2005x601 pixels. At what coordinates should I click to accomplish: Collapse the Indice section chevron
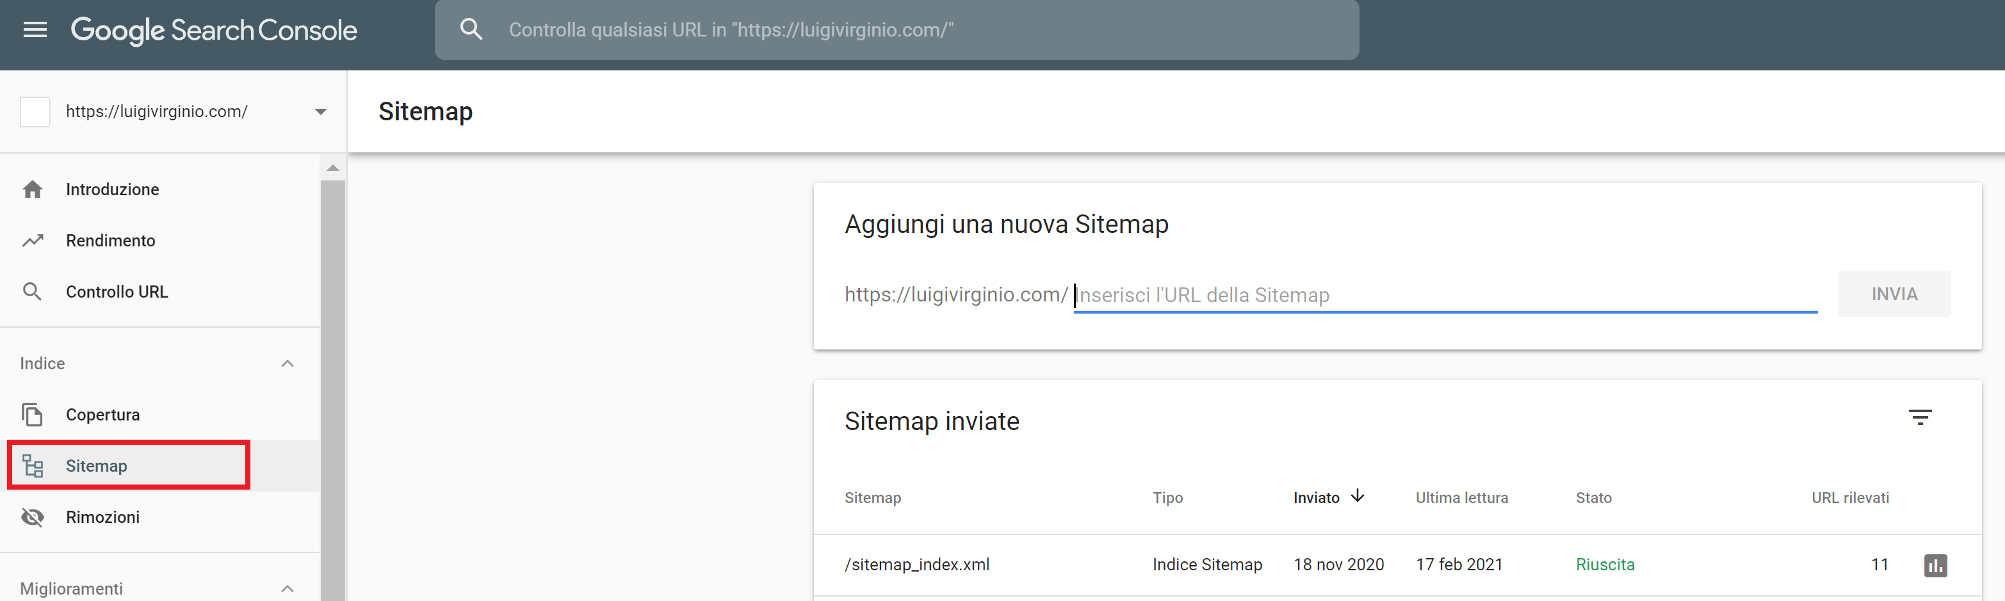point(288,363)
